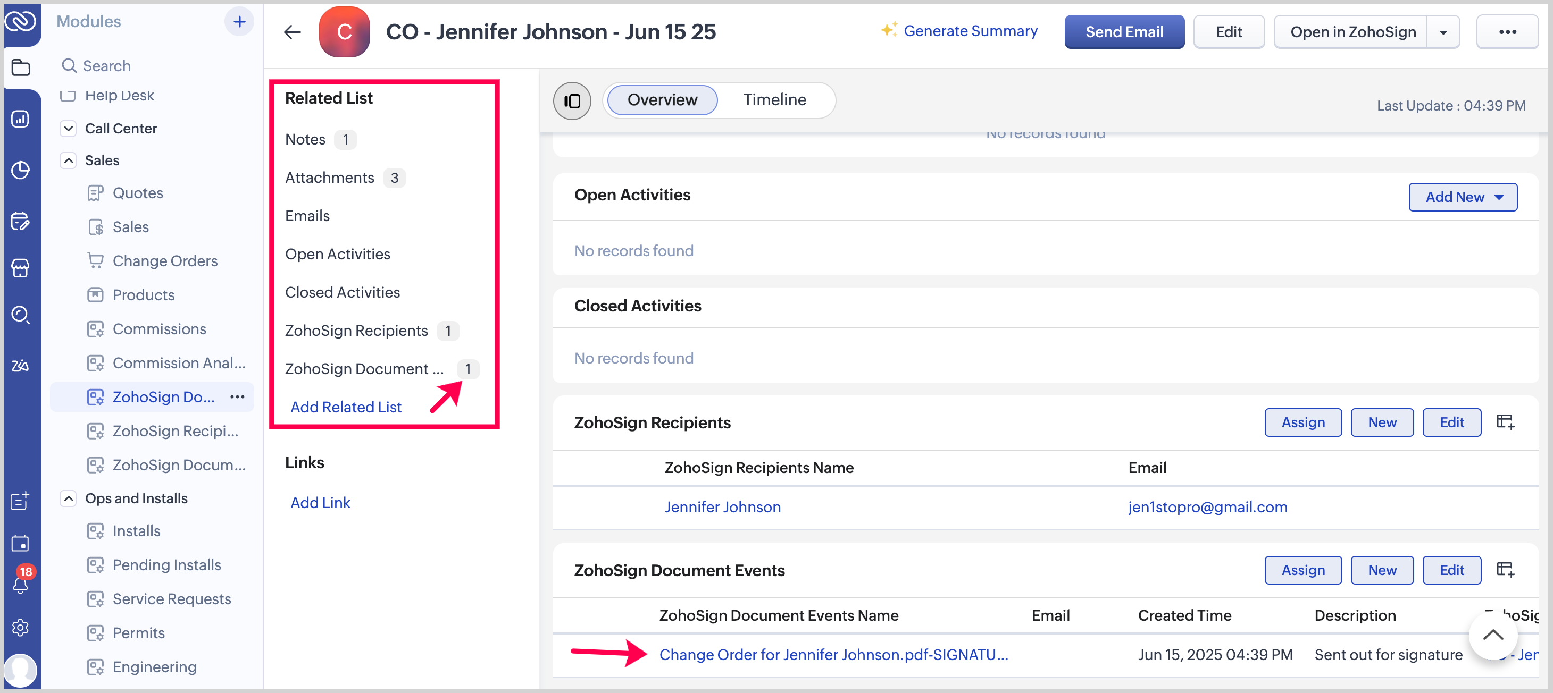Open the Add New dropdown

point(1462,197)
